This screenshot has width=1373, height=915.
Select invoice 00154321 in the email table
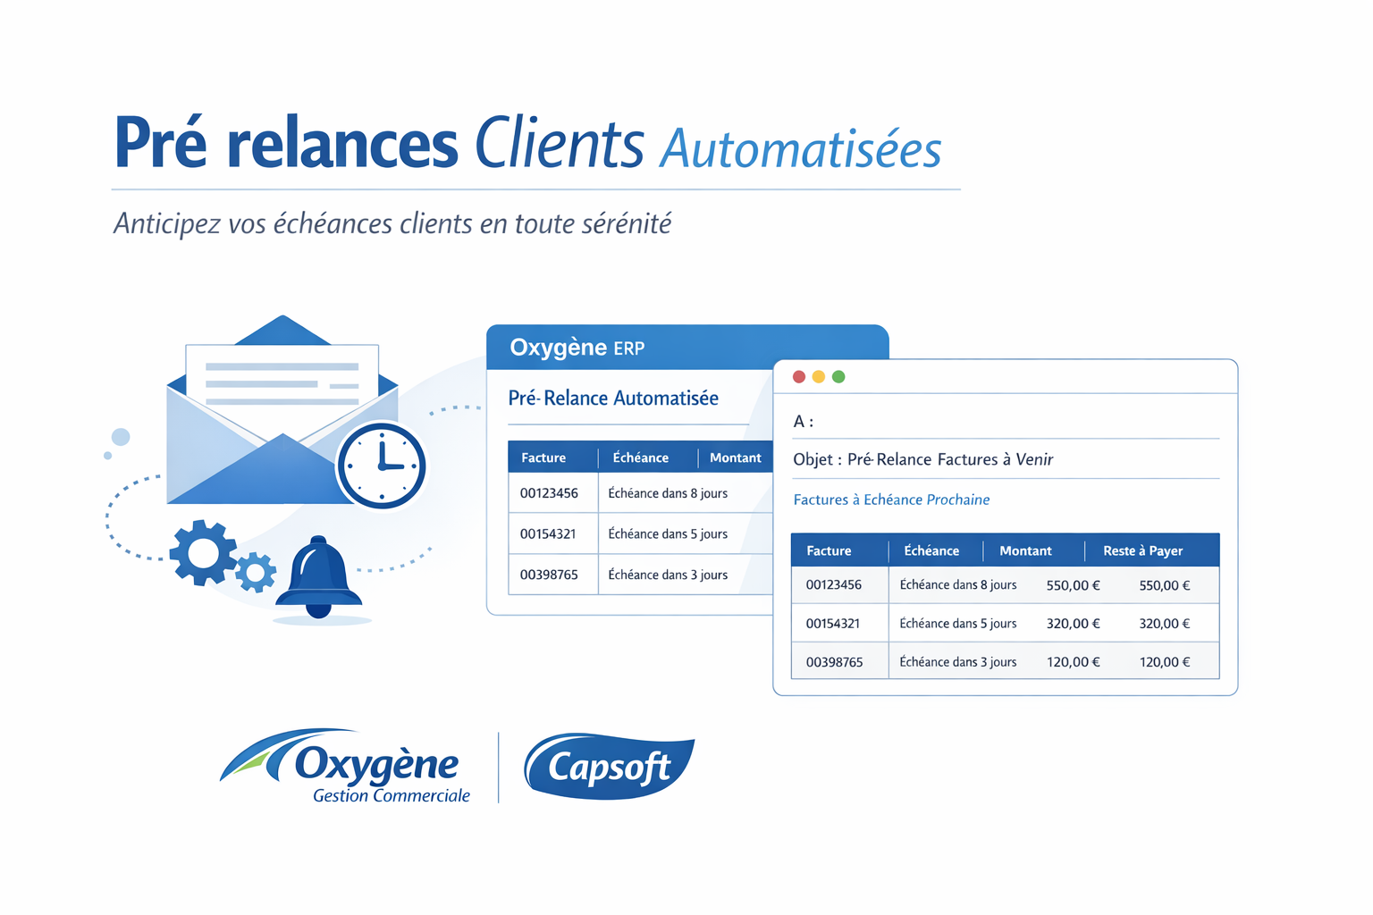point(833,624)
